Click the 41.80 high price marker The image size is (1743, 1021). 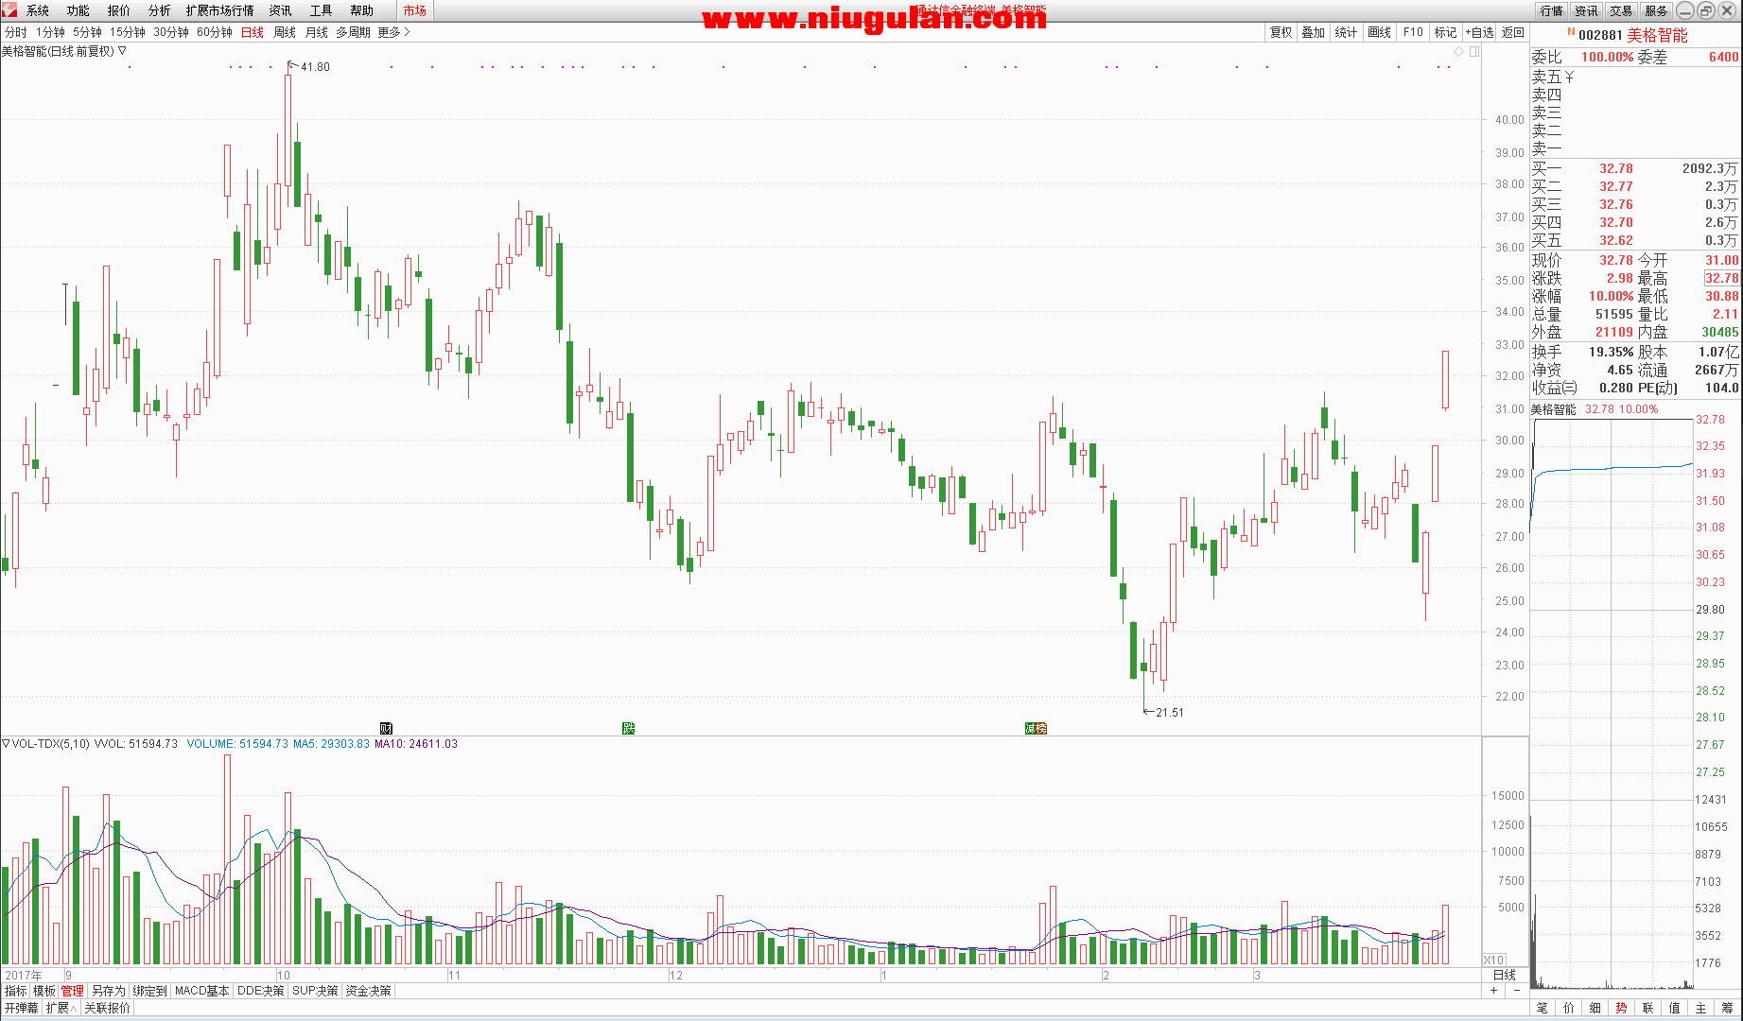pyautogui.click(x=315, y=67)
